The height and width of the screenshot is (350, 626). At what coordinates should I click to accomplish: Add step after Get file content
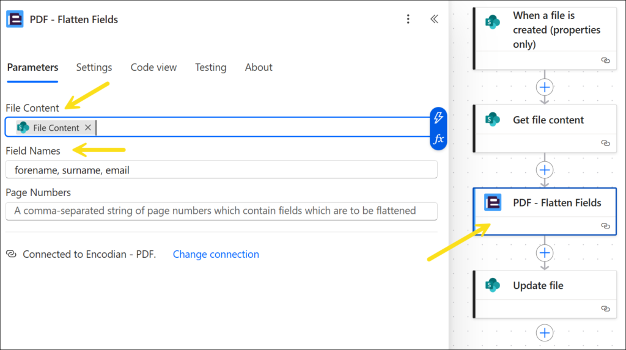[544, 169]
